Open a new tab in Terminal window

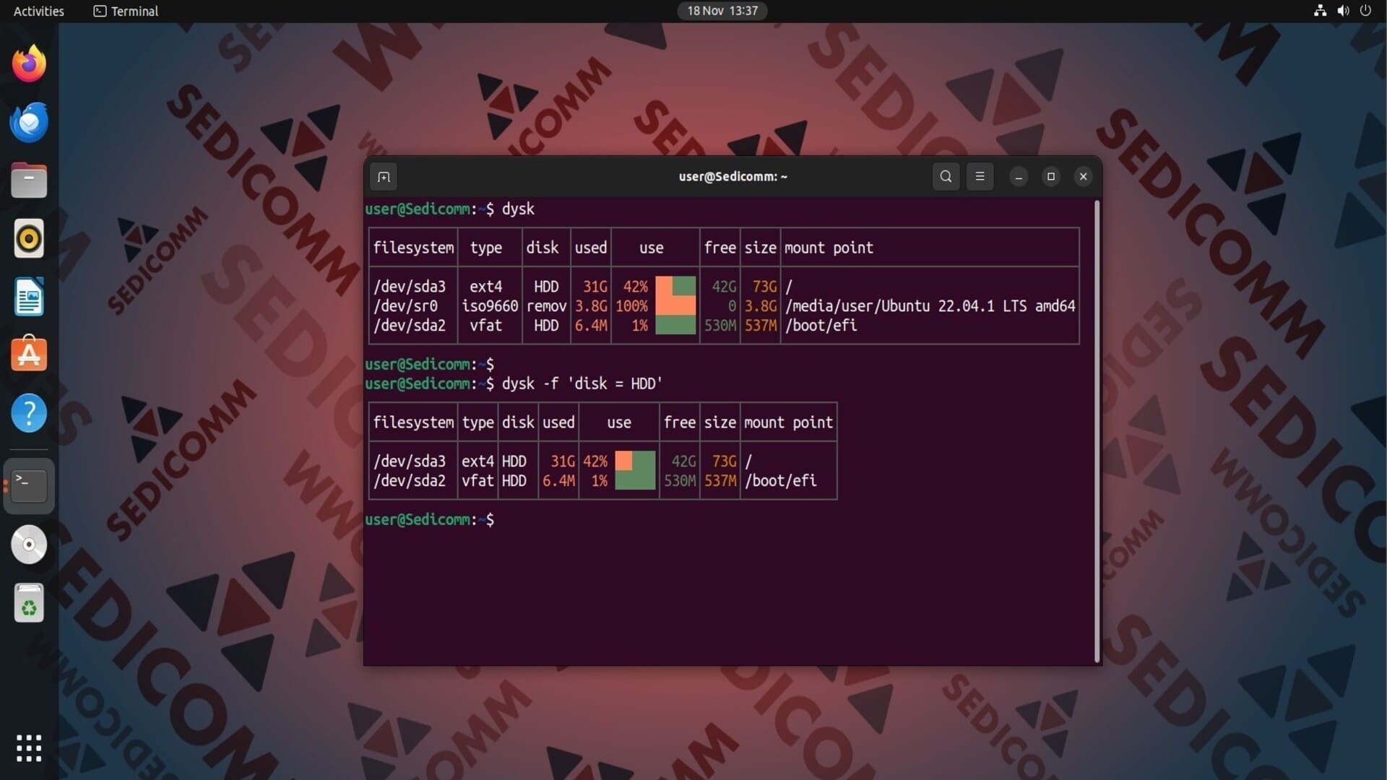(x=384, y=176)
